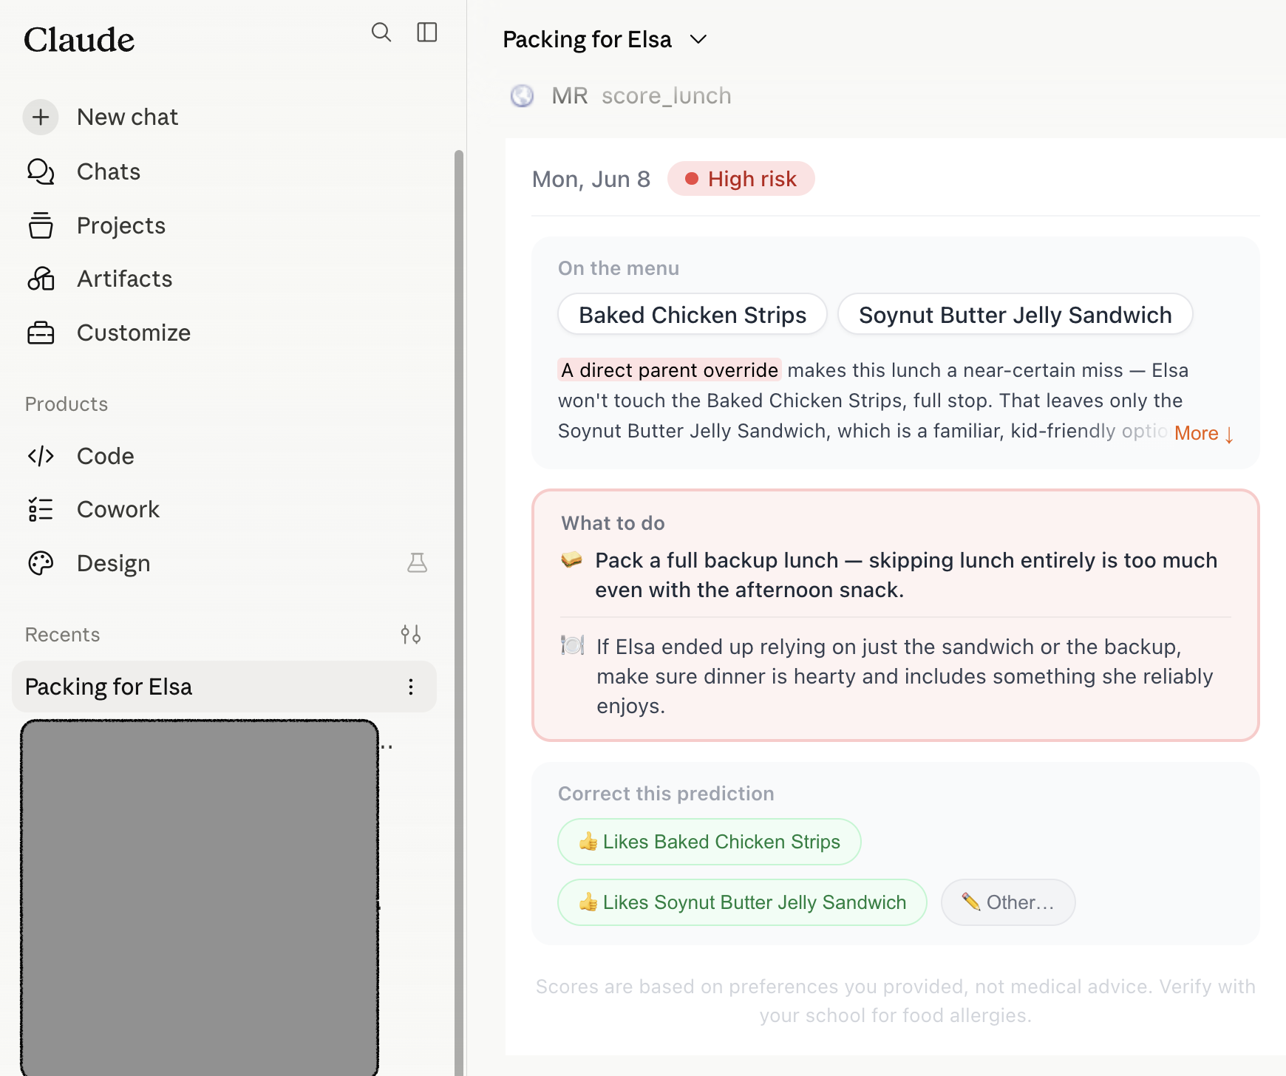Image resolution: width=1286 pixels, height=1076 pixels.
Task: Click the Customize briefcase icon
Action: tap(41, 333)
